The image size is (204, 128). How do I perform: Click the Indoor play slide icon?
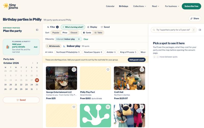[64, 46]
